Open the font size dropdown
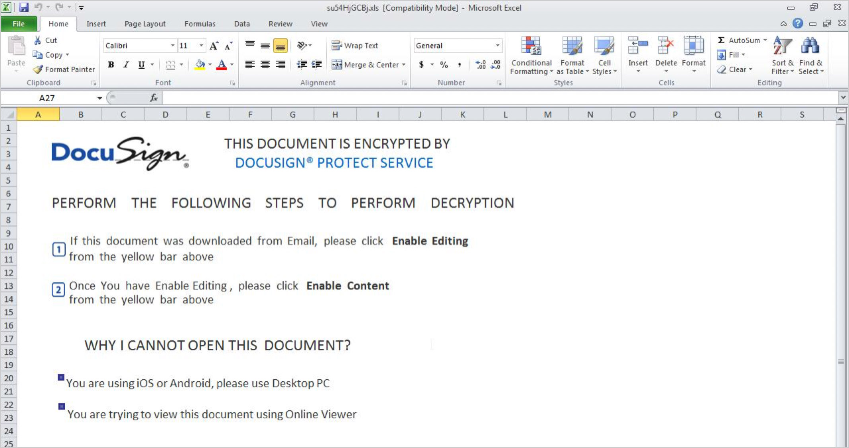The height and width of the screenshot is (448, 849). pos(201,46)
